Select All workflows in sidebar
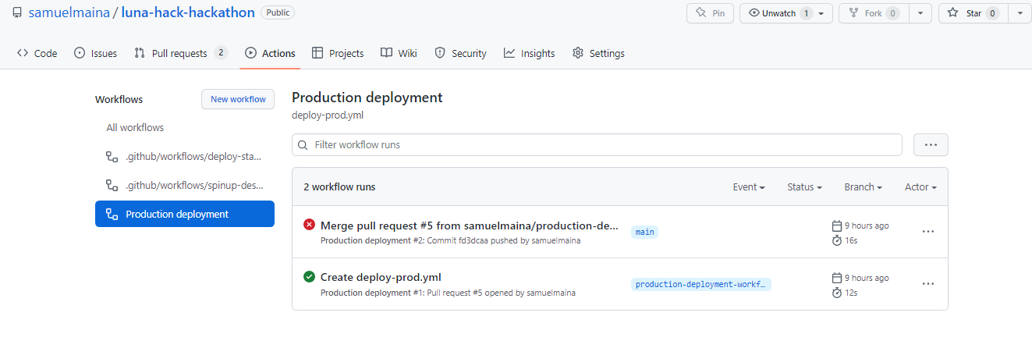The height and width of the screenshot is (341, 1032). [x=185, y=127]
